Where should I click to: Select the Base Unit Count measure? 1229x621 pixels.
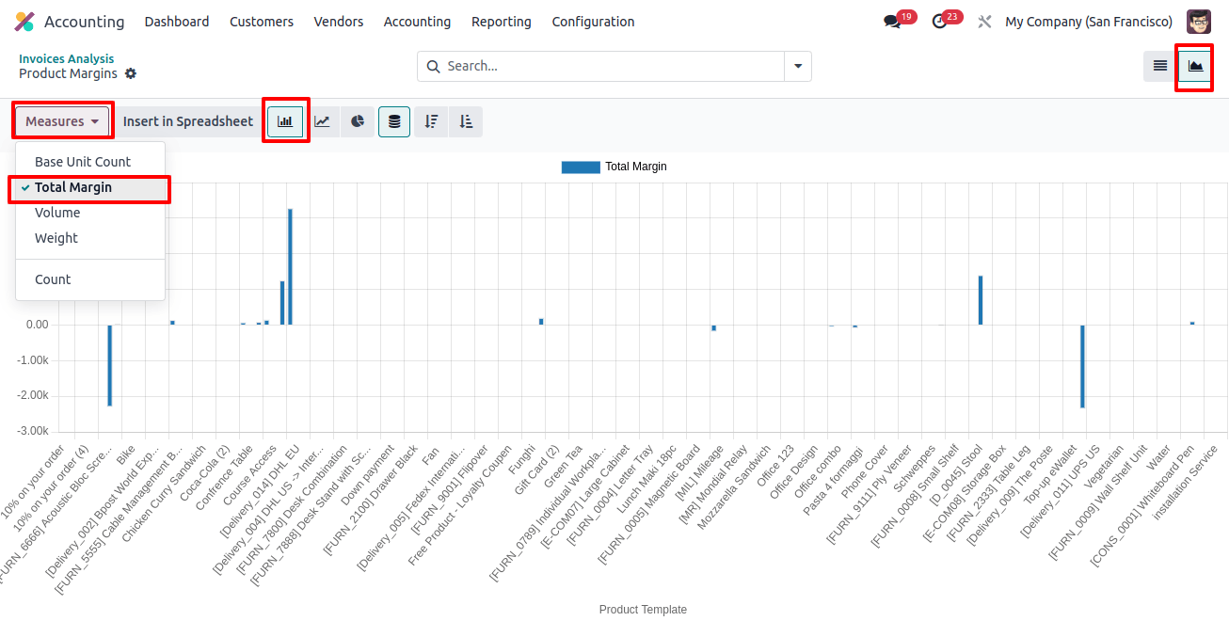[90, 162]
